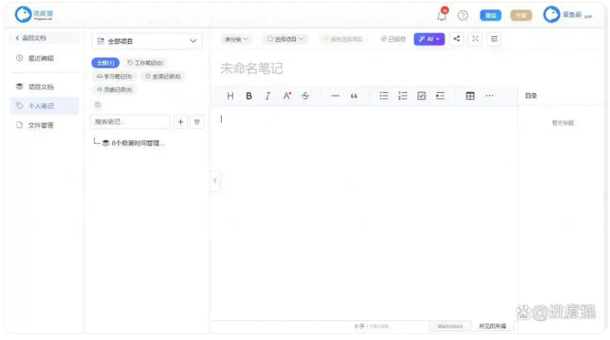
Task: Click the trash bin icon beside search
Action: [197, 122]
